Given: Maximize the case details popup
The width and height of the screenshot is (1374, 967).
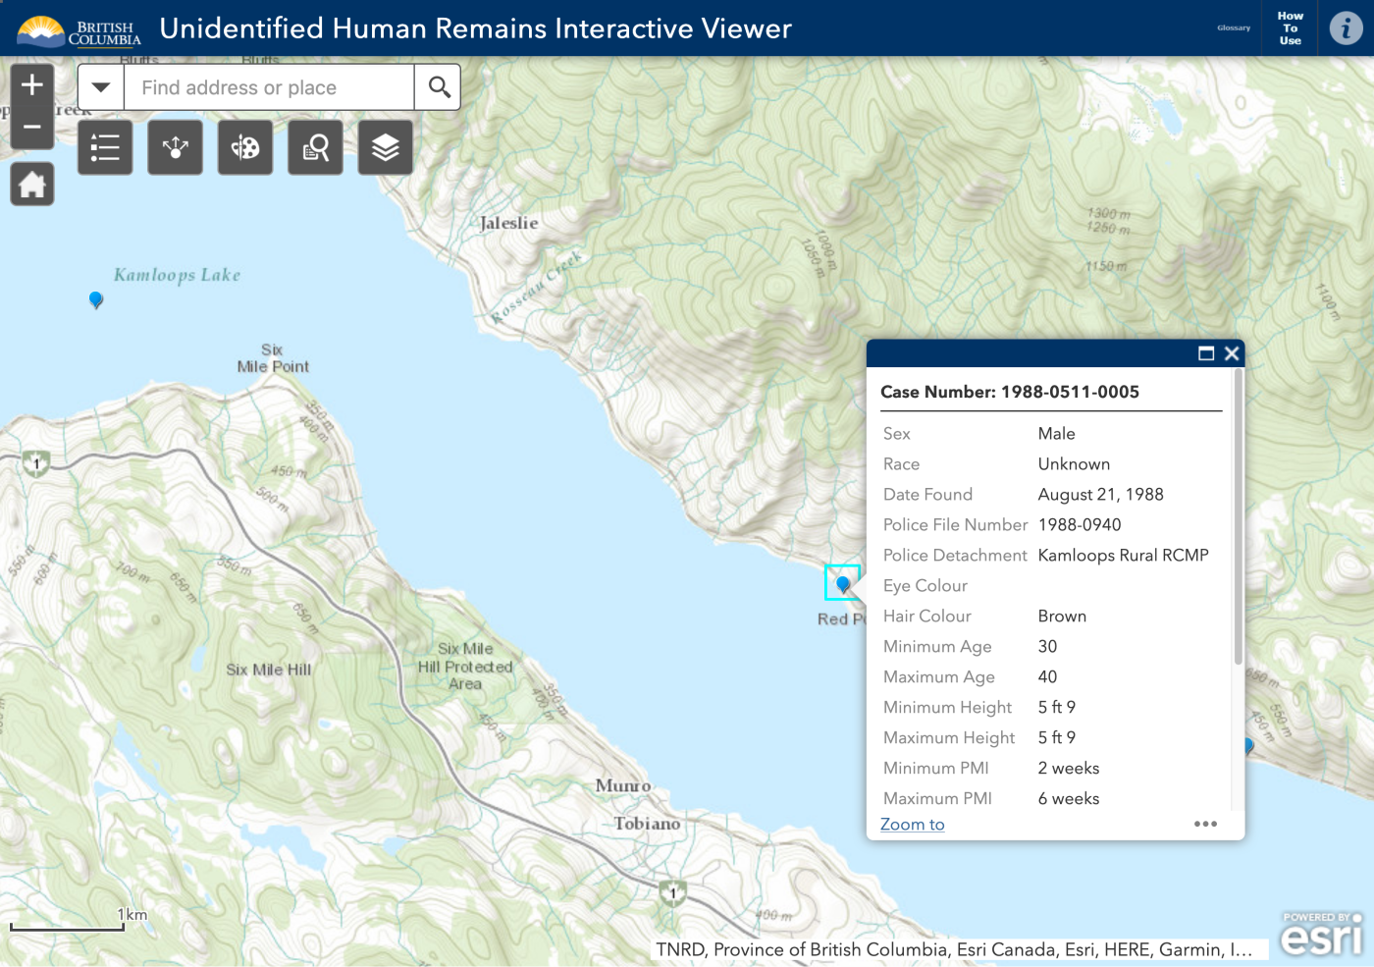Looking at the screenshot, I should point(1206,353).
